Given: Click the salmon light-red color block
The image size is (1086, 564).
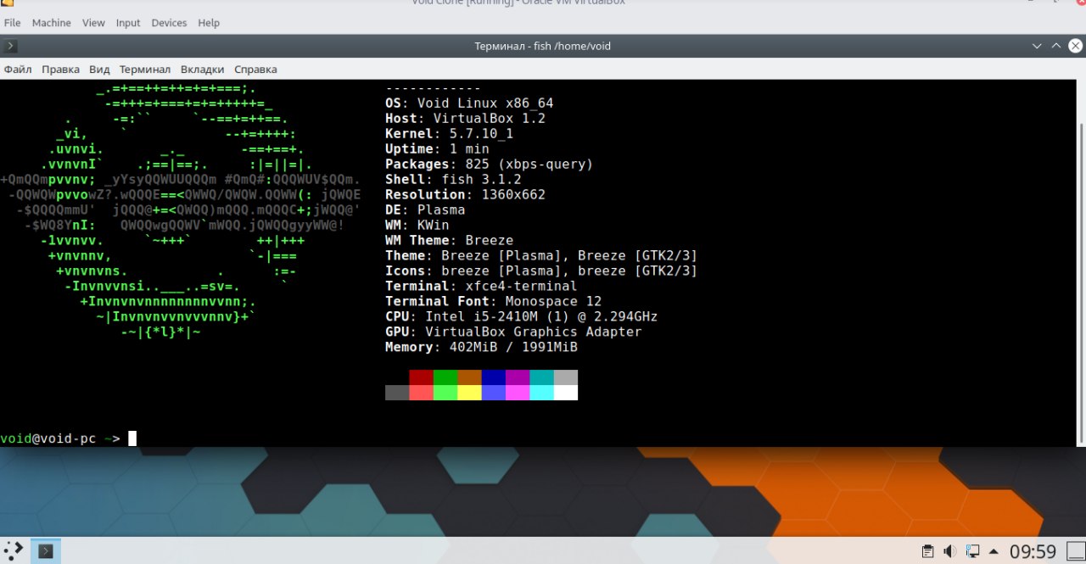Looking at the screenshot, I should 421,393.
